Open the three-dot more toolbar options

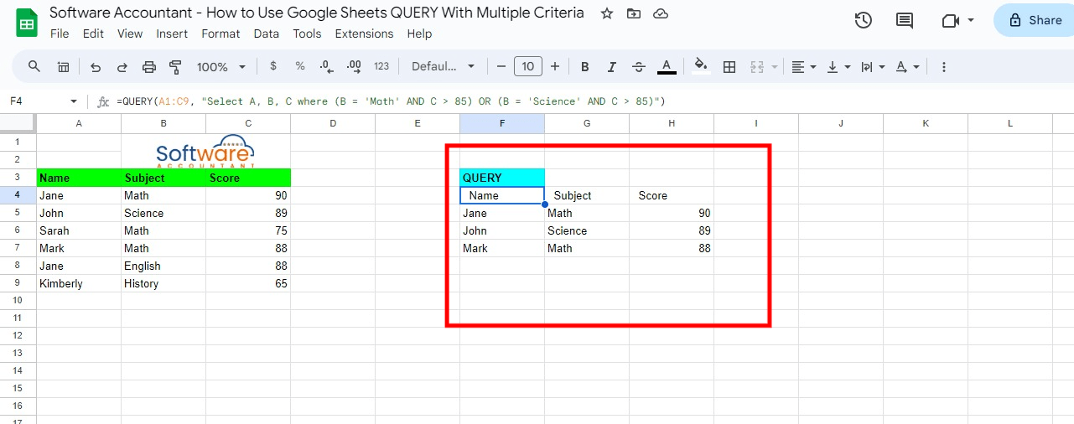click(944, 66)
